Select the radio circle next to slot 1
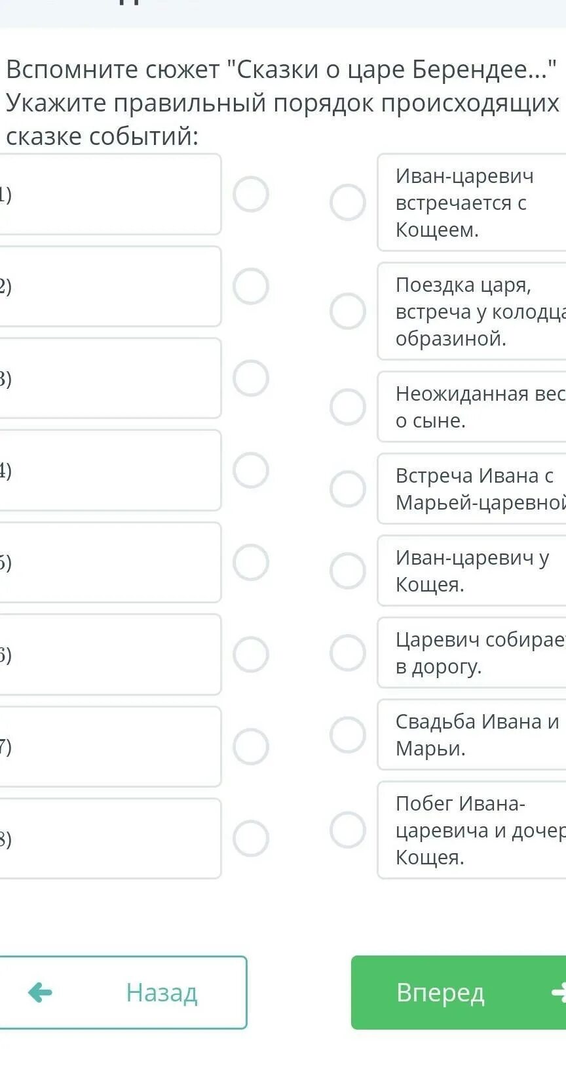Screen dimensions: 566x1067 click(251, 194)
